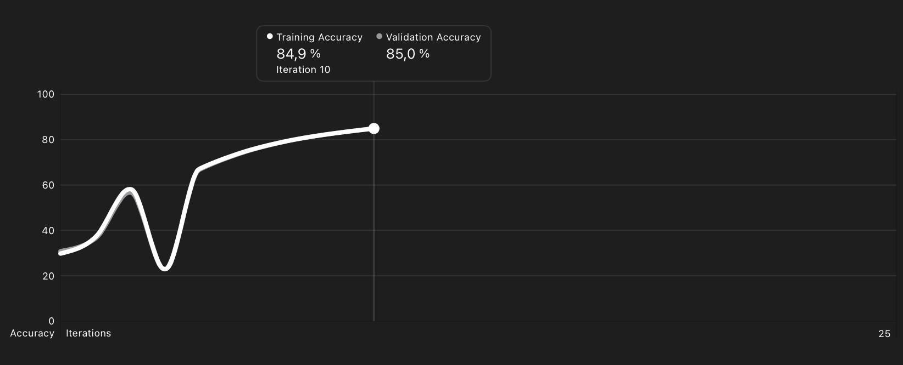Image resolution: width=903 pixels, height=365 pixels.
Task: Click the curve's lowest dip near 20
Action: coord(165,268)
